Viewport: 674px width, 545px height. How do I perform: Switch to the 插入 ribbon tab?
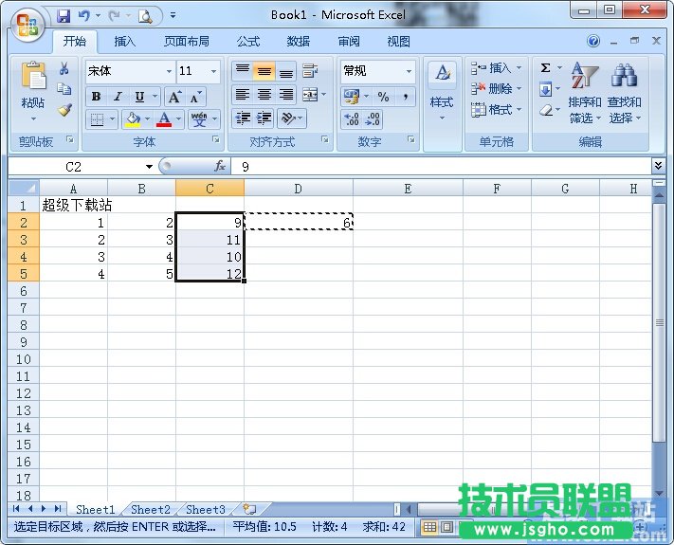pyautogui.click(x=125, y=42)
